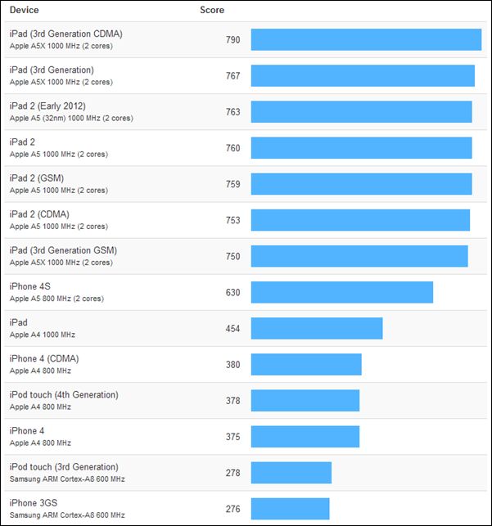
Task: Open the iPhone 3GS device entry
Action: tap(34, 503)
